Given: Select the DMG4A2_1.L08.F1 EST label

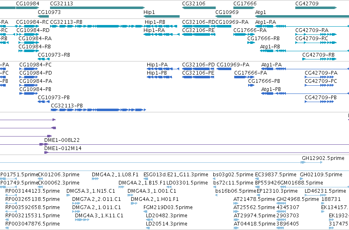Looking at the screenshot, I should 115,175.
